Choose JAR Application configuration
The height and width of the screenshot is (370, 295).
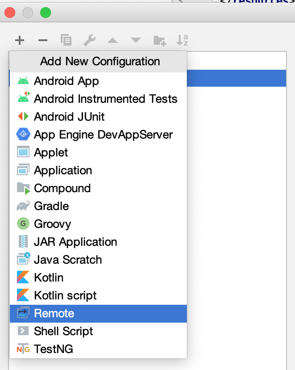(x=98, y=242)
